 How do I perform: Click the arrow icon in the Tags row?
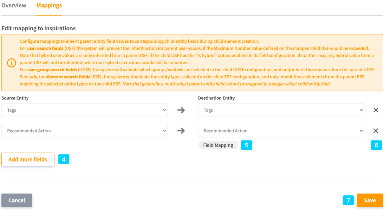[181, 110]
